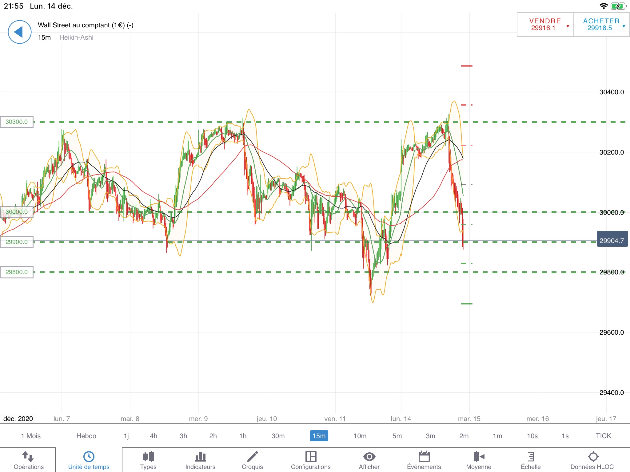Select the 30300.0 price level marker
The height and width of the screenshot is (472, 630).
click(x=17, y=122)
